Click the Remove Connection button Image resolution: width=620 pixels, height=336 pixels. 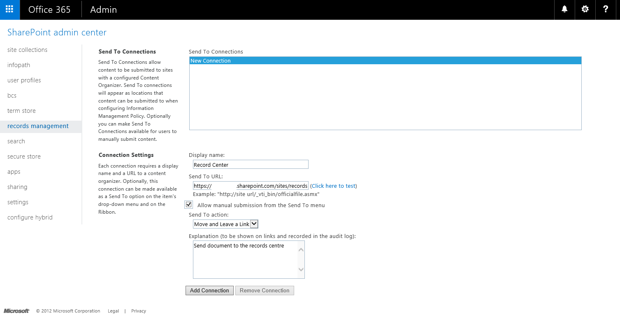pyautogui.click(x=265, y=290)
